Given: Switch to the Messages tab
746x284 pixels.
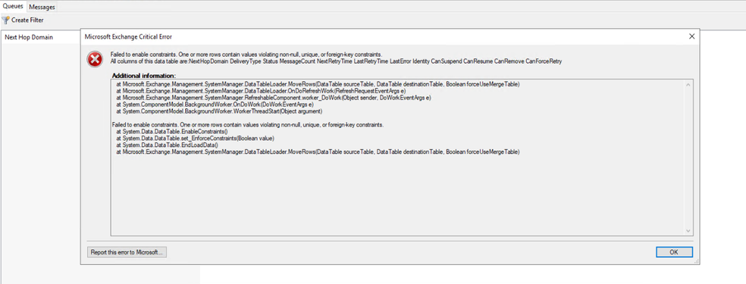Looking at the screenshot, I should (x=42, y=7).
